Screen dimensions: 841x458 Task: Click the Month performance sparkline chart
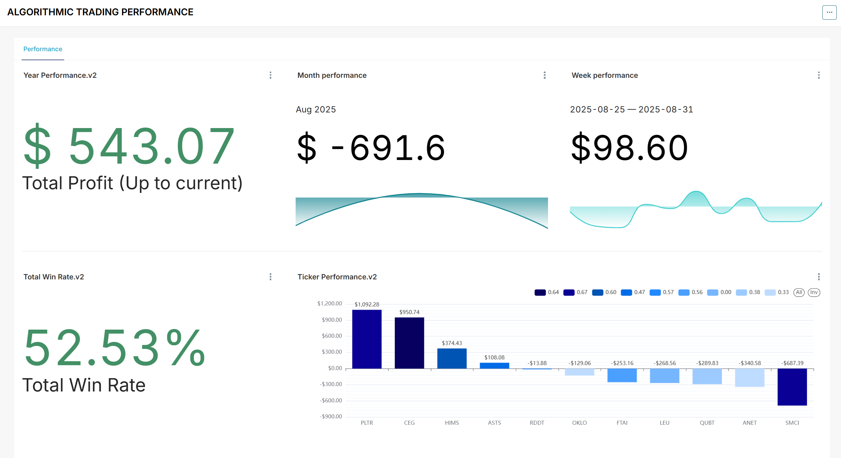click(x=421, y=210)
